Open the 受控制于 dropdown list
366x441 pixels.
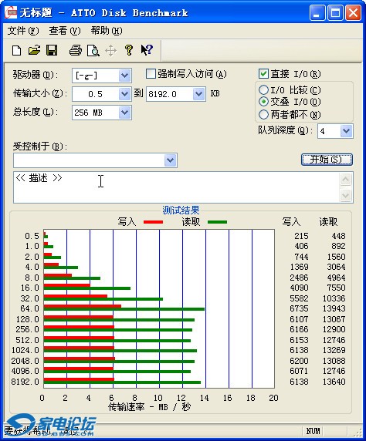170,160
